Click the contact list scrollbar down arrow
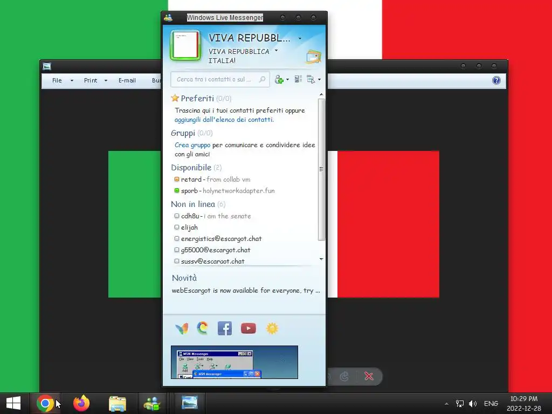 tap(321, 259)
